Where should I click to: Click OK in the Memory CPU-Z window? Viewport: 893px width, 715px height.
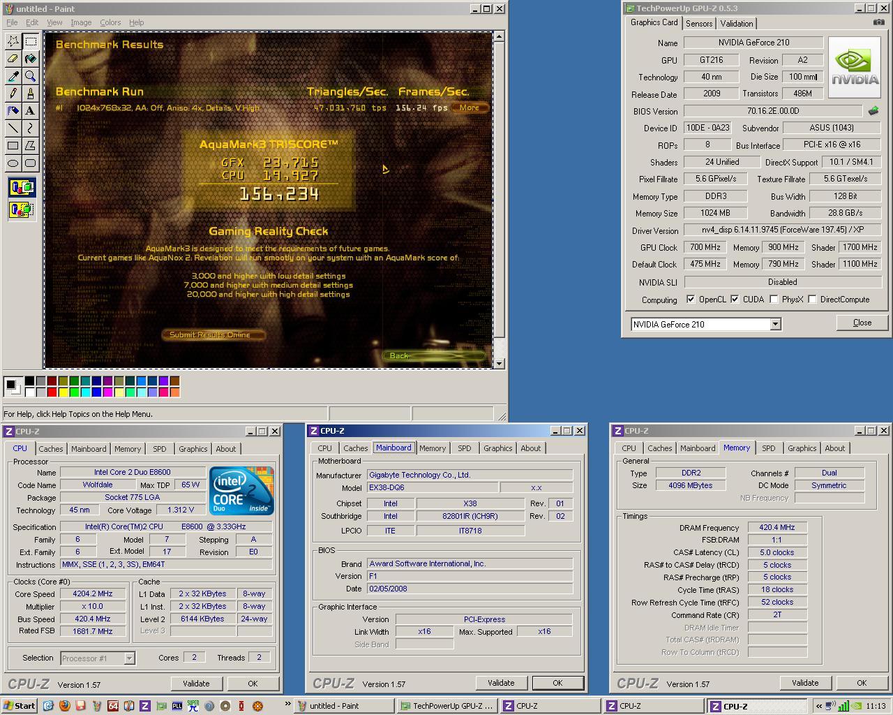(862, 683)
